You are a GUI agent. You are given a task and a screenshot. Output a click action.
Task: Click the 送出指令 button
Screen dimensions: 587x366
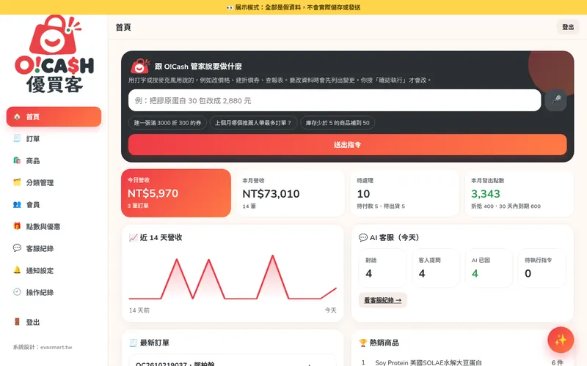[347, 144]
